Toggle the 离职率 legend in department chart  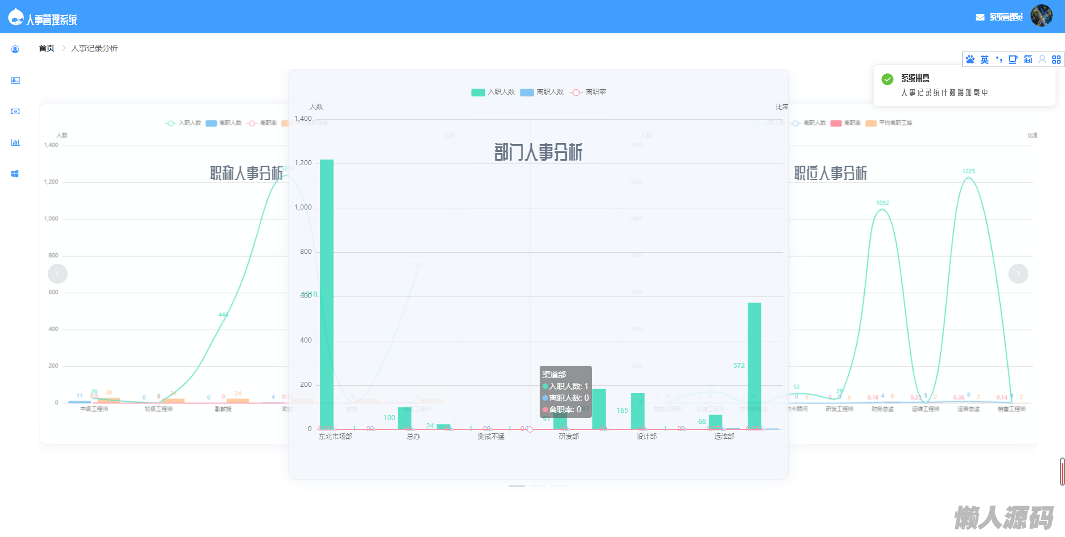(x=588, y=92)
